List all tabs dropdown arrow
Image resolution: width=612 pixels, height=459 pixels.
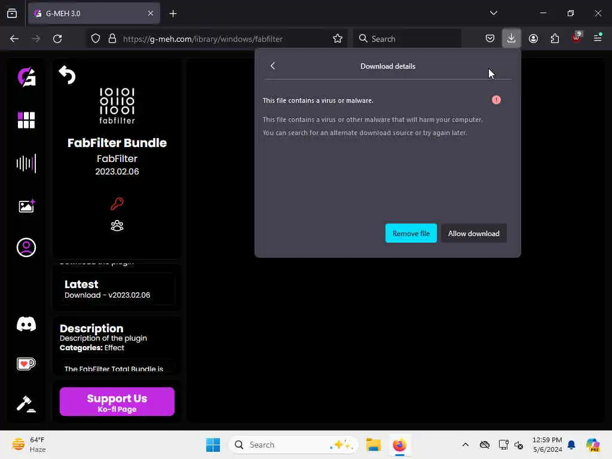[x=493, y=13]
